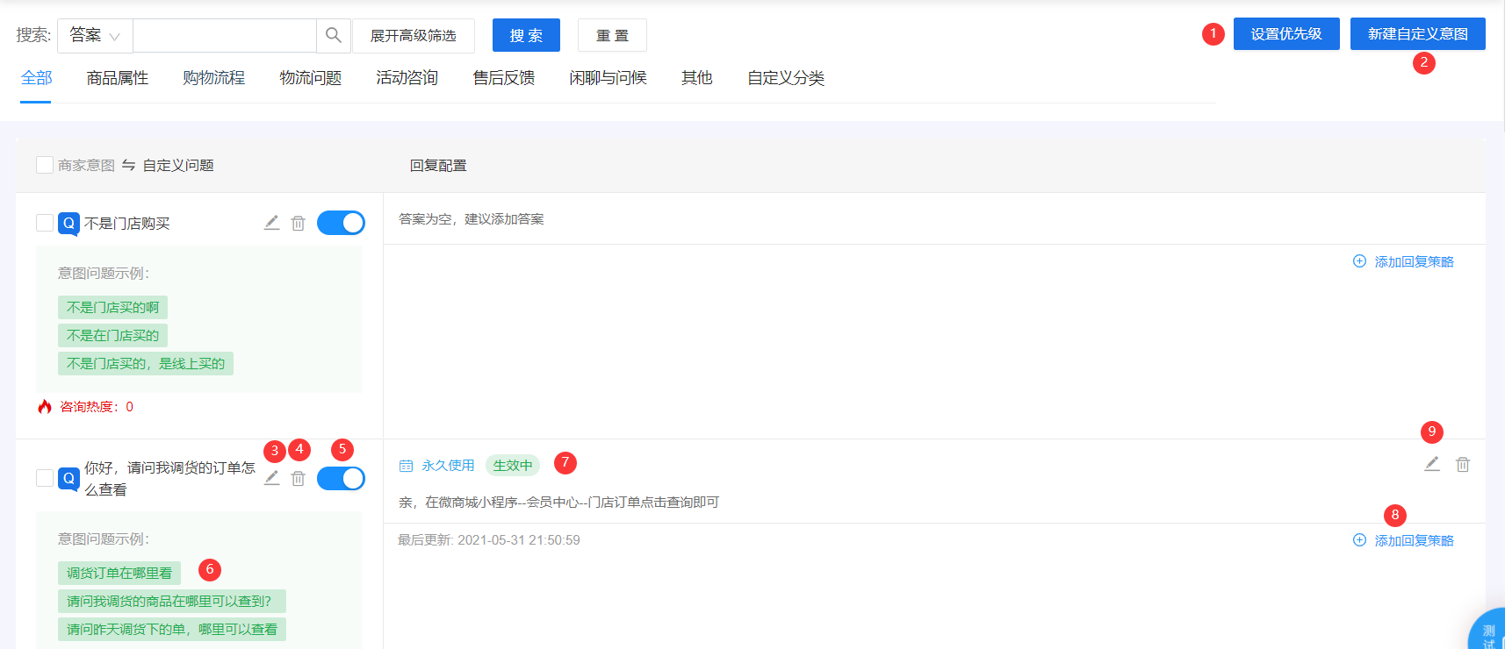Edit the 不是门店购买 intent with pencil icon
The width and height of the screenshot is (1505, 649).
(272, 223)
